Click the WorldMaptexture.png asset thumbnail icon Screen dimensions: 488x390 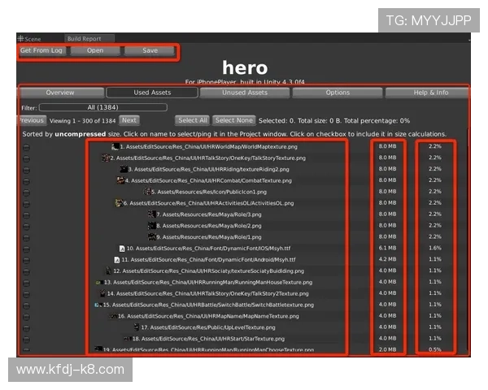pos(115,146)
